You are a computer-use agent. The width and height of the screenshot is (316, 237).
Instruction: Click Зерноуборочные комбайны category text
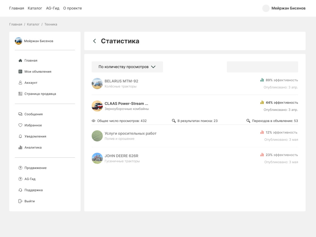[x=127, y=109]
